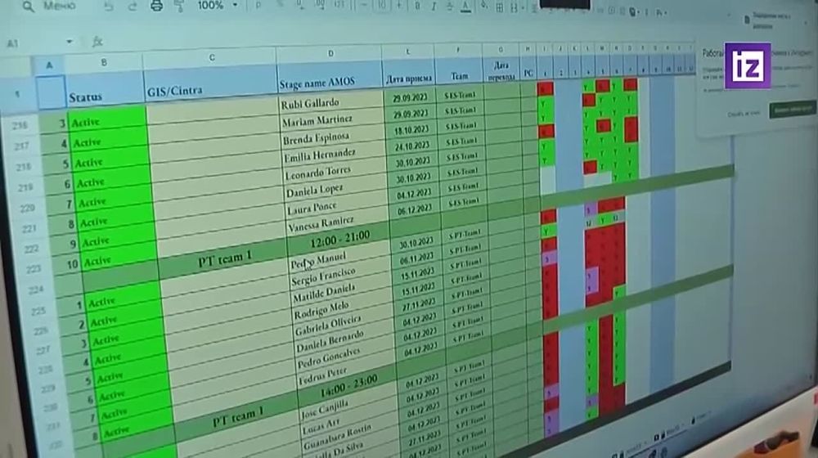Viewport: 818px width, 458px height.
Task: Click the undo arrow icon
Action: (109, 7)
